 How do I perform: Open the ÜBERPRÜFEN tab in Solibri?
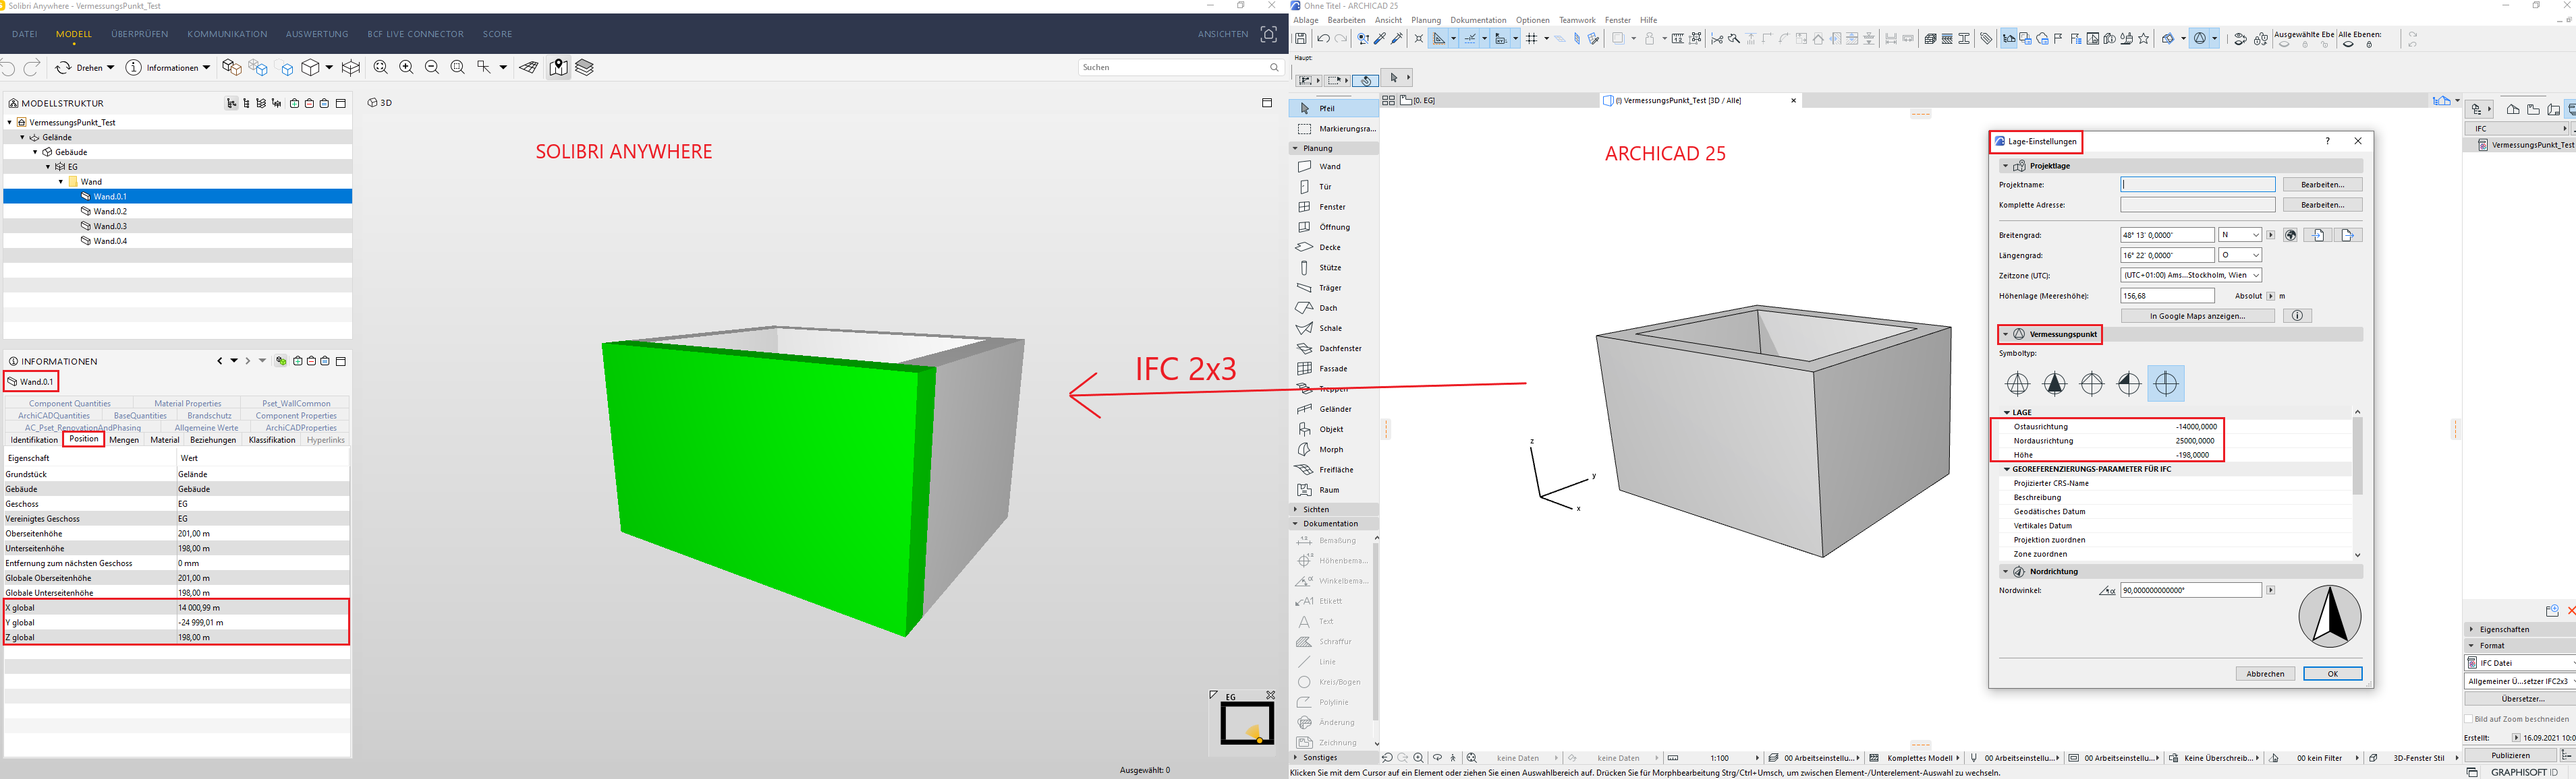[139, 34]
